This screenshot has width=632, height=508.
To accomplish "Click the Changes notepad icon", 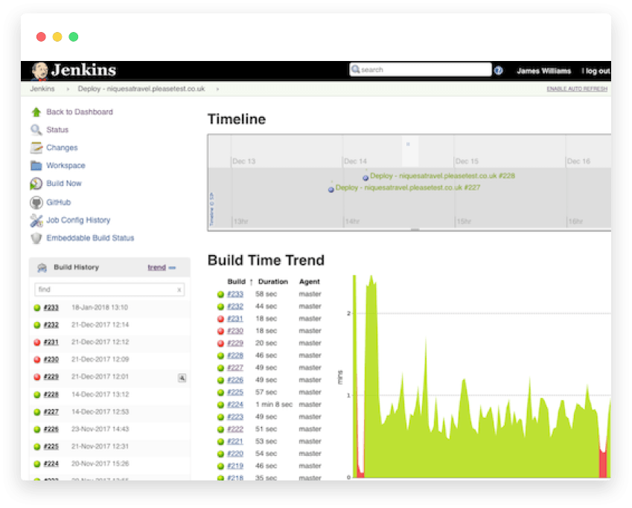I will [x=36, y=147].
